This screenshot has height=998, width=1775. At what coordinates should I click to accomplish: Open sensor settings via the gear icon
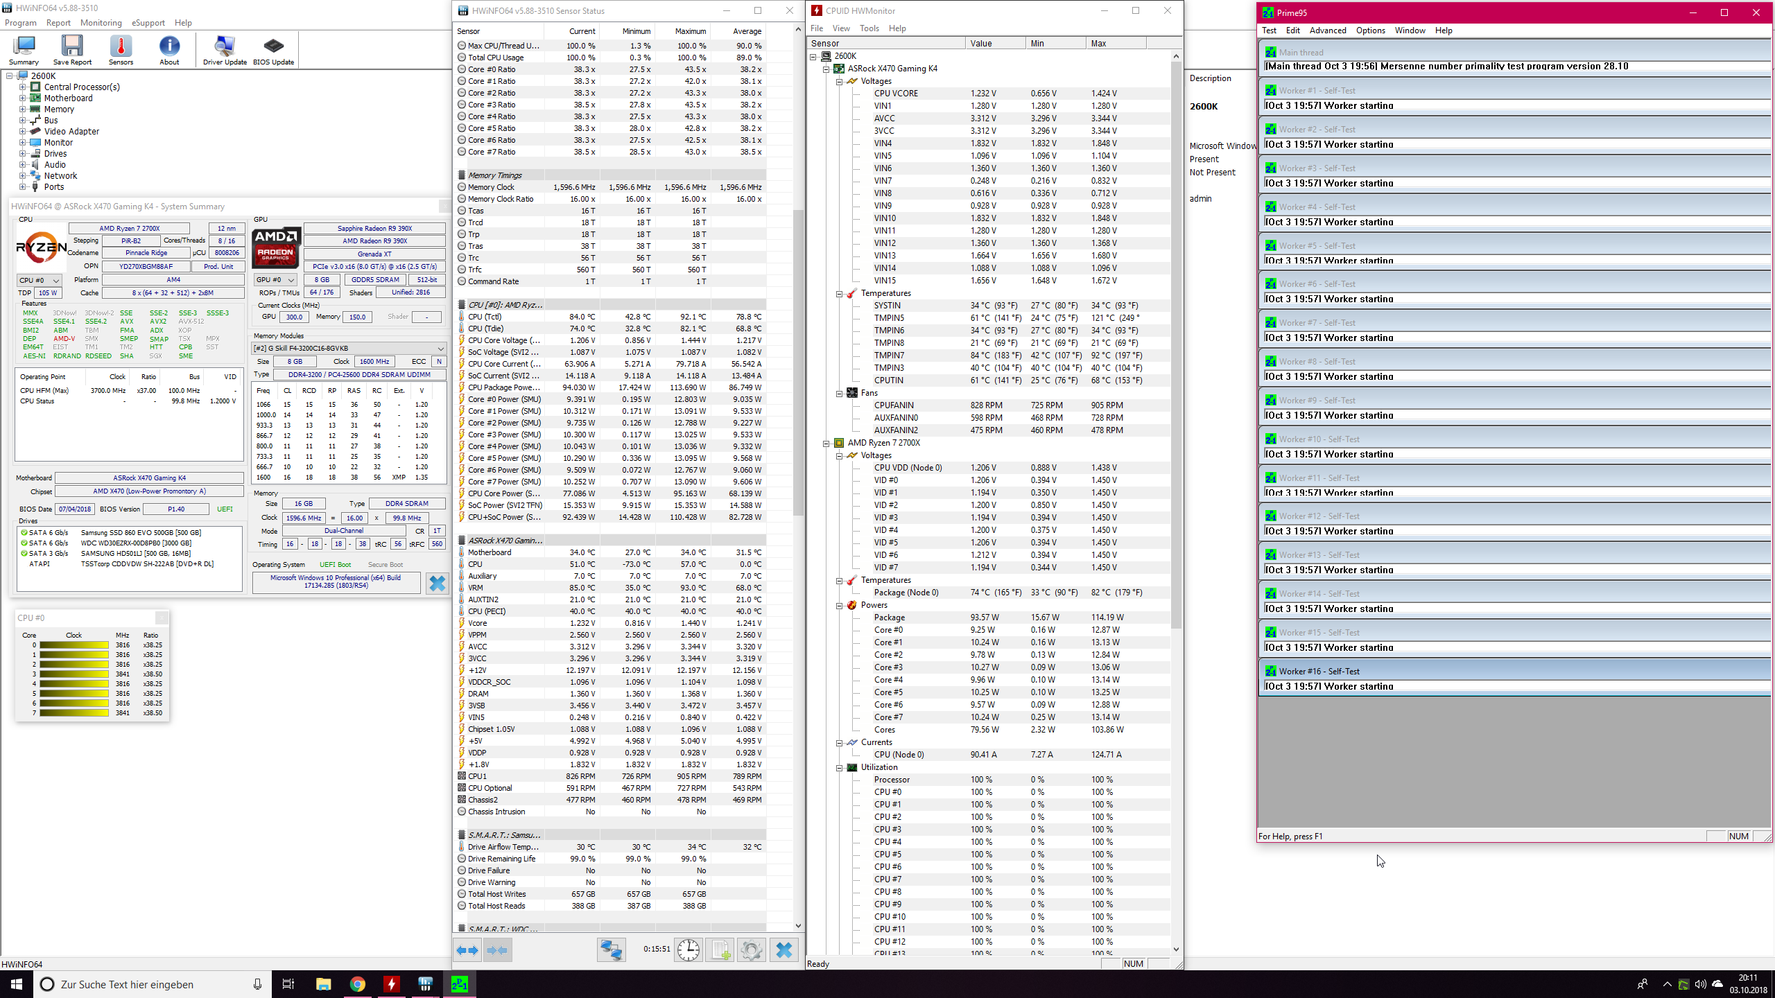coord(751,949)
